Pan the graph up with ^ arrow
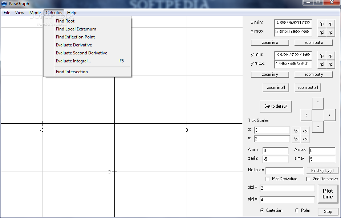 318,103
